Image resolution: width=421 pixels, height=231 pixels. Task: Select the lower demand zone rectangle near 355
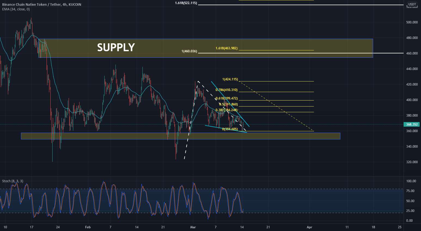181,136
